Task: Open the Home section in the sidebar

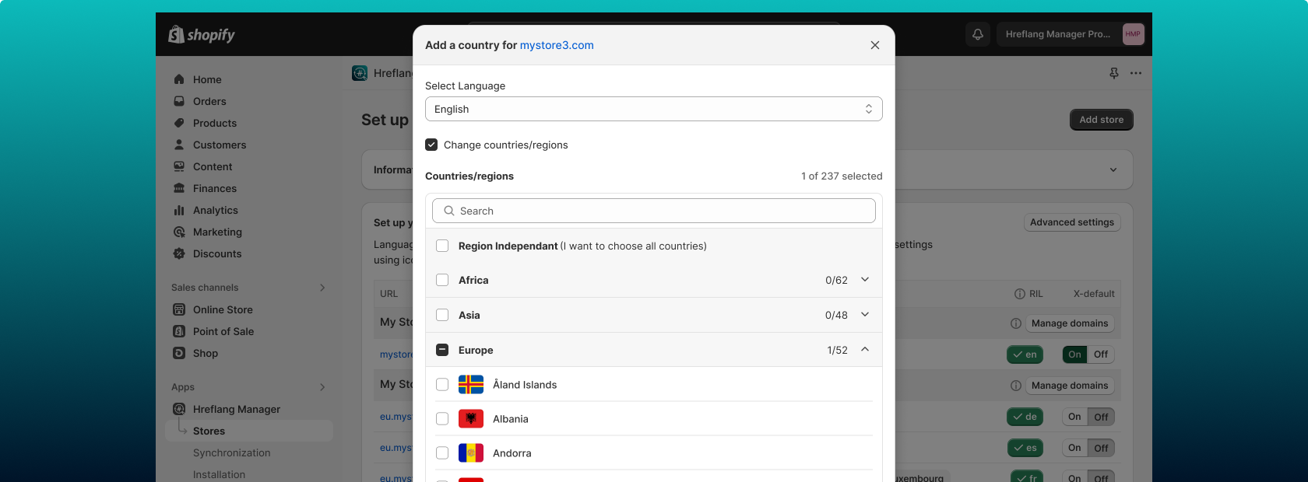Action: pyautogui.click(x=207, y=79)
